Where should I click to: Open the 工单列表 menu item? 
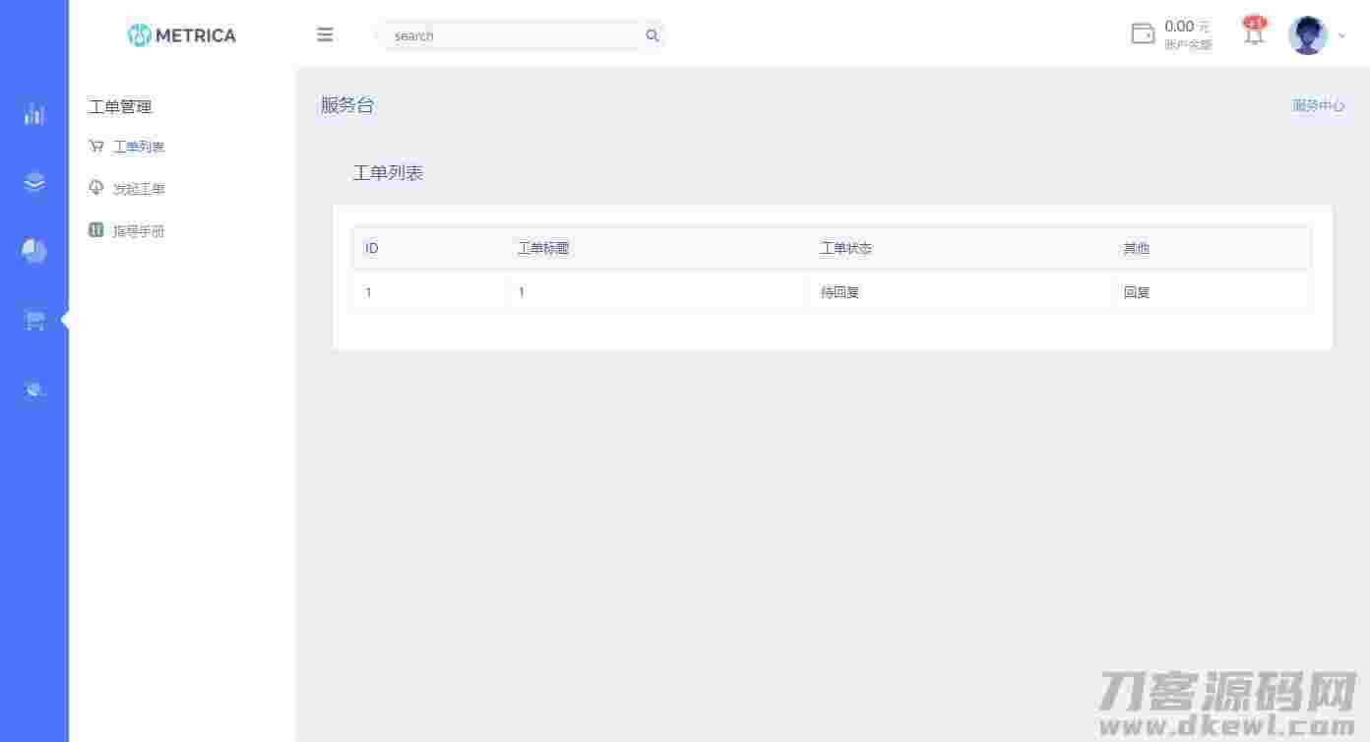point(139,147)
